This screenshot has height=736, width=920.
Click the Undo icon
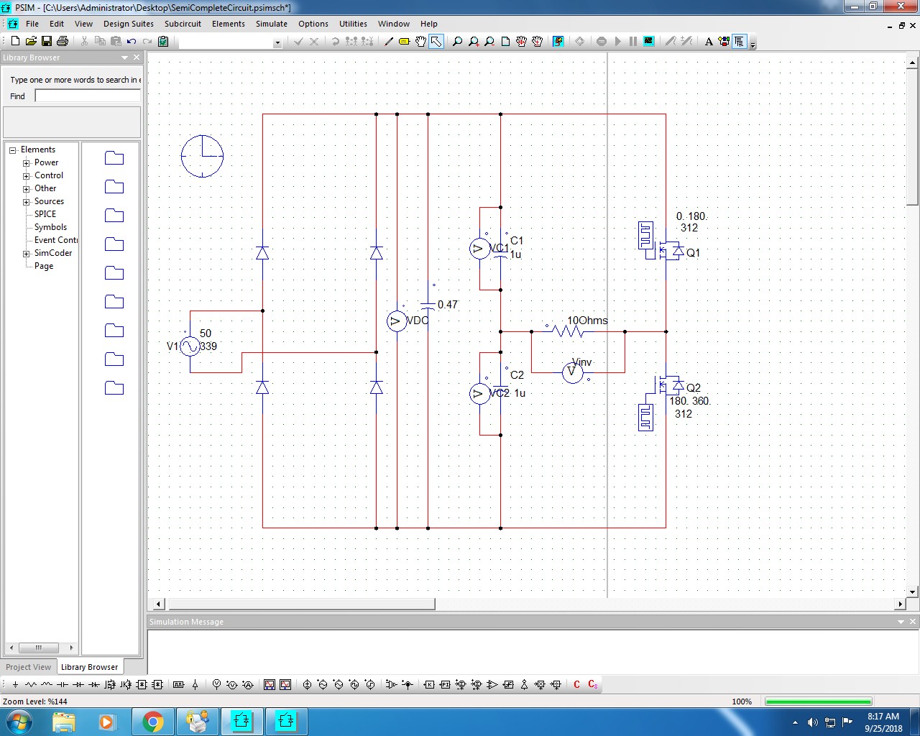click(131, 41)
